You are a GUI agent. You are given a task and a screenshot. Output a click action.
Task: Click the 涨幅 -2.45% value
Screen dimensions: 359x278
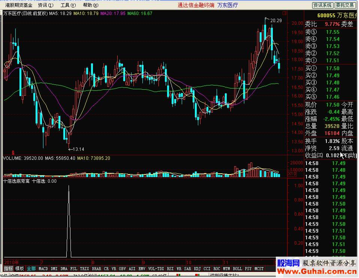pos(331,119)
